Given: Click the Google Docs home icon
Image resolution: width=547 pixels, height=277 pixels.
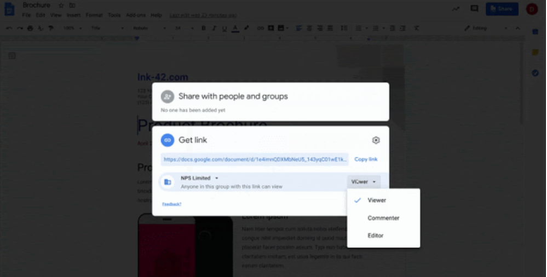Looking at the screenshot, I should pyautogui.click(x=9, y=9).
